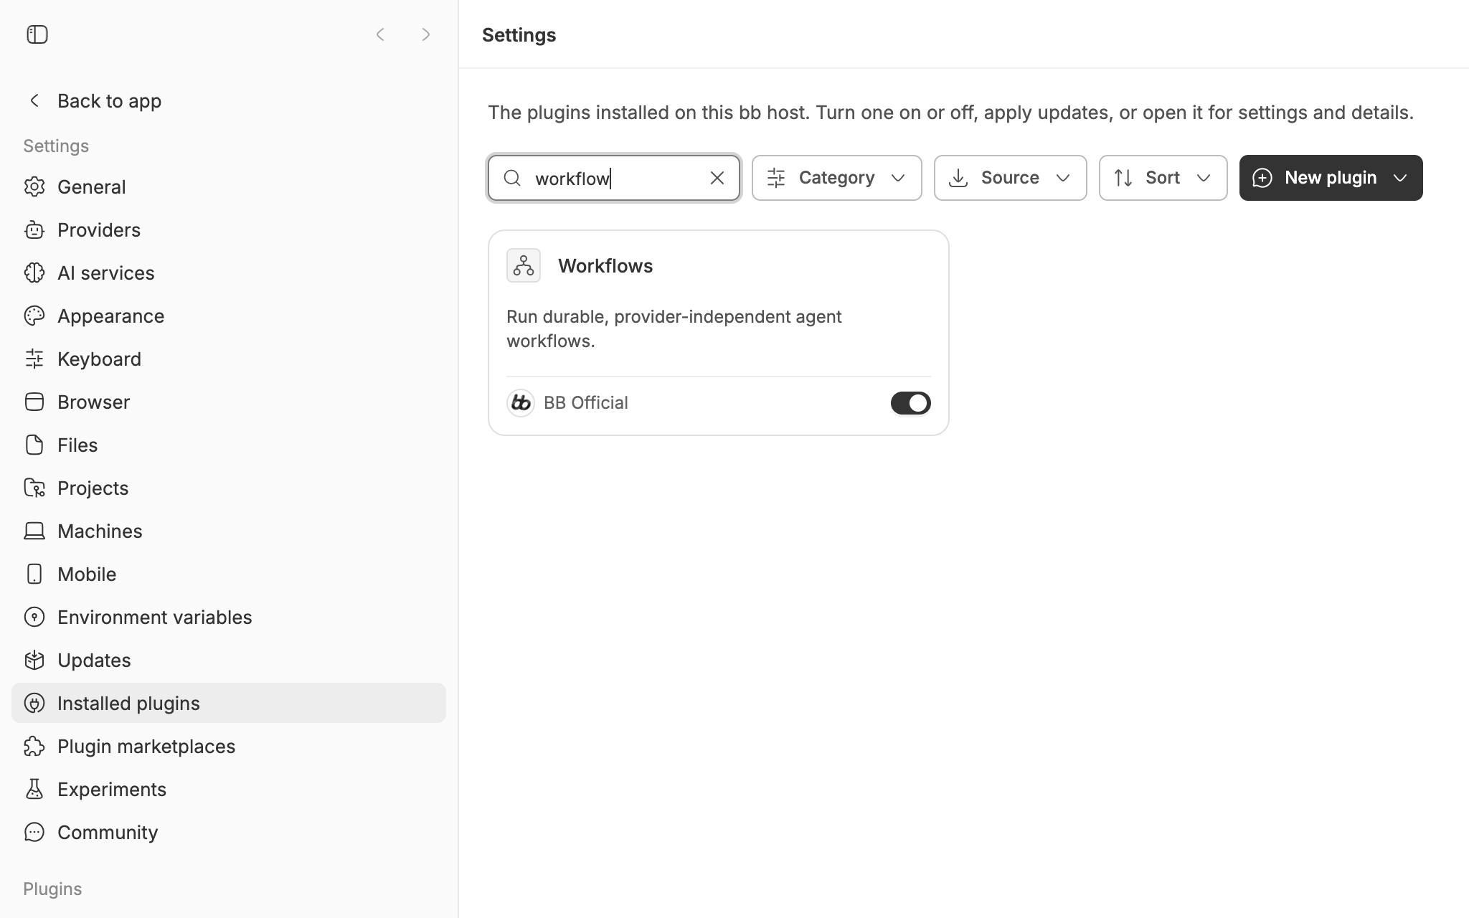Viewport: 1469px width, 918px height.
Task: Click the Environment variables keyhole icon
Action: coord(34,617)
